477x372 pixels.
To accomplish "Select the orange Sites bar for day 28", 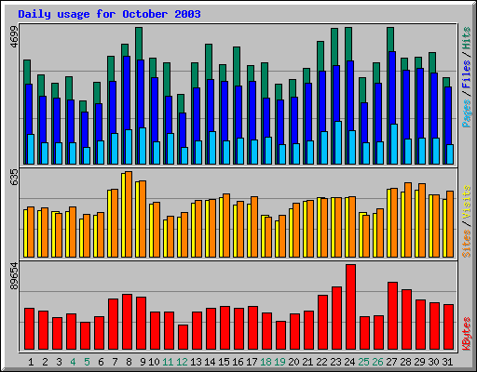I will (x=408, y=219).
